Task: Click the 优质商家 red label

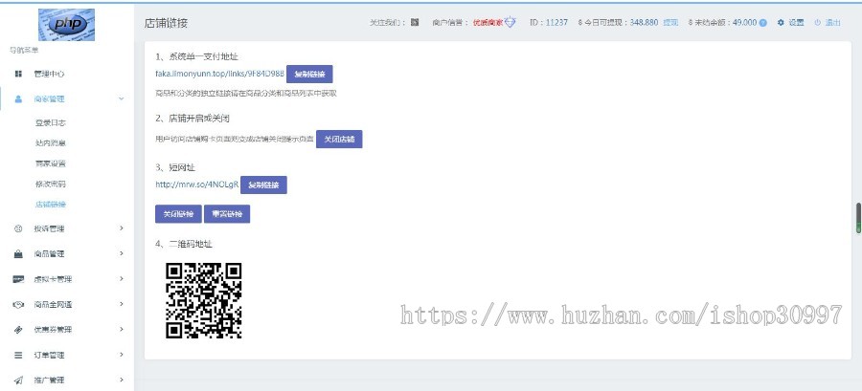Action: (488, 23)
